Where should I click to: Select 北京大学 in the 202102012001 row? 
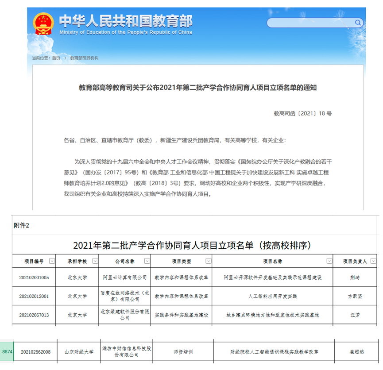point(77,296)
